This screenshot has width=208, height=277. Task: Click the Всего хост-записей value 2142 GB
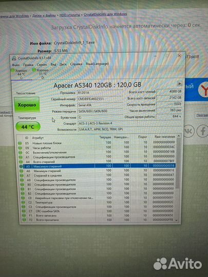(169, 97)
